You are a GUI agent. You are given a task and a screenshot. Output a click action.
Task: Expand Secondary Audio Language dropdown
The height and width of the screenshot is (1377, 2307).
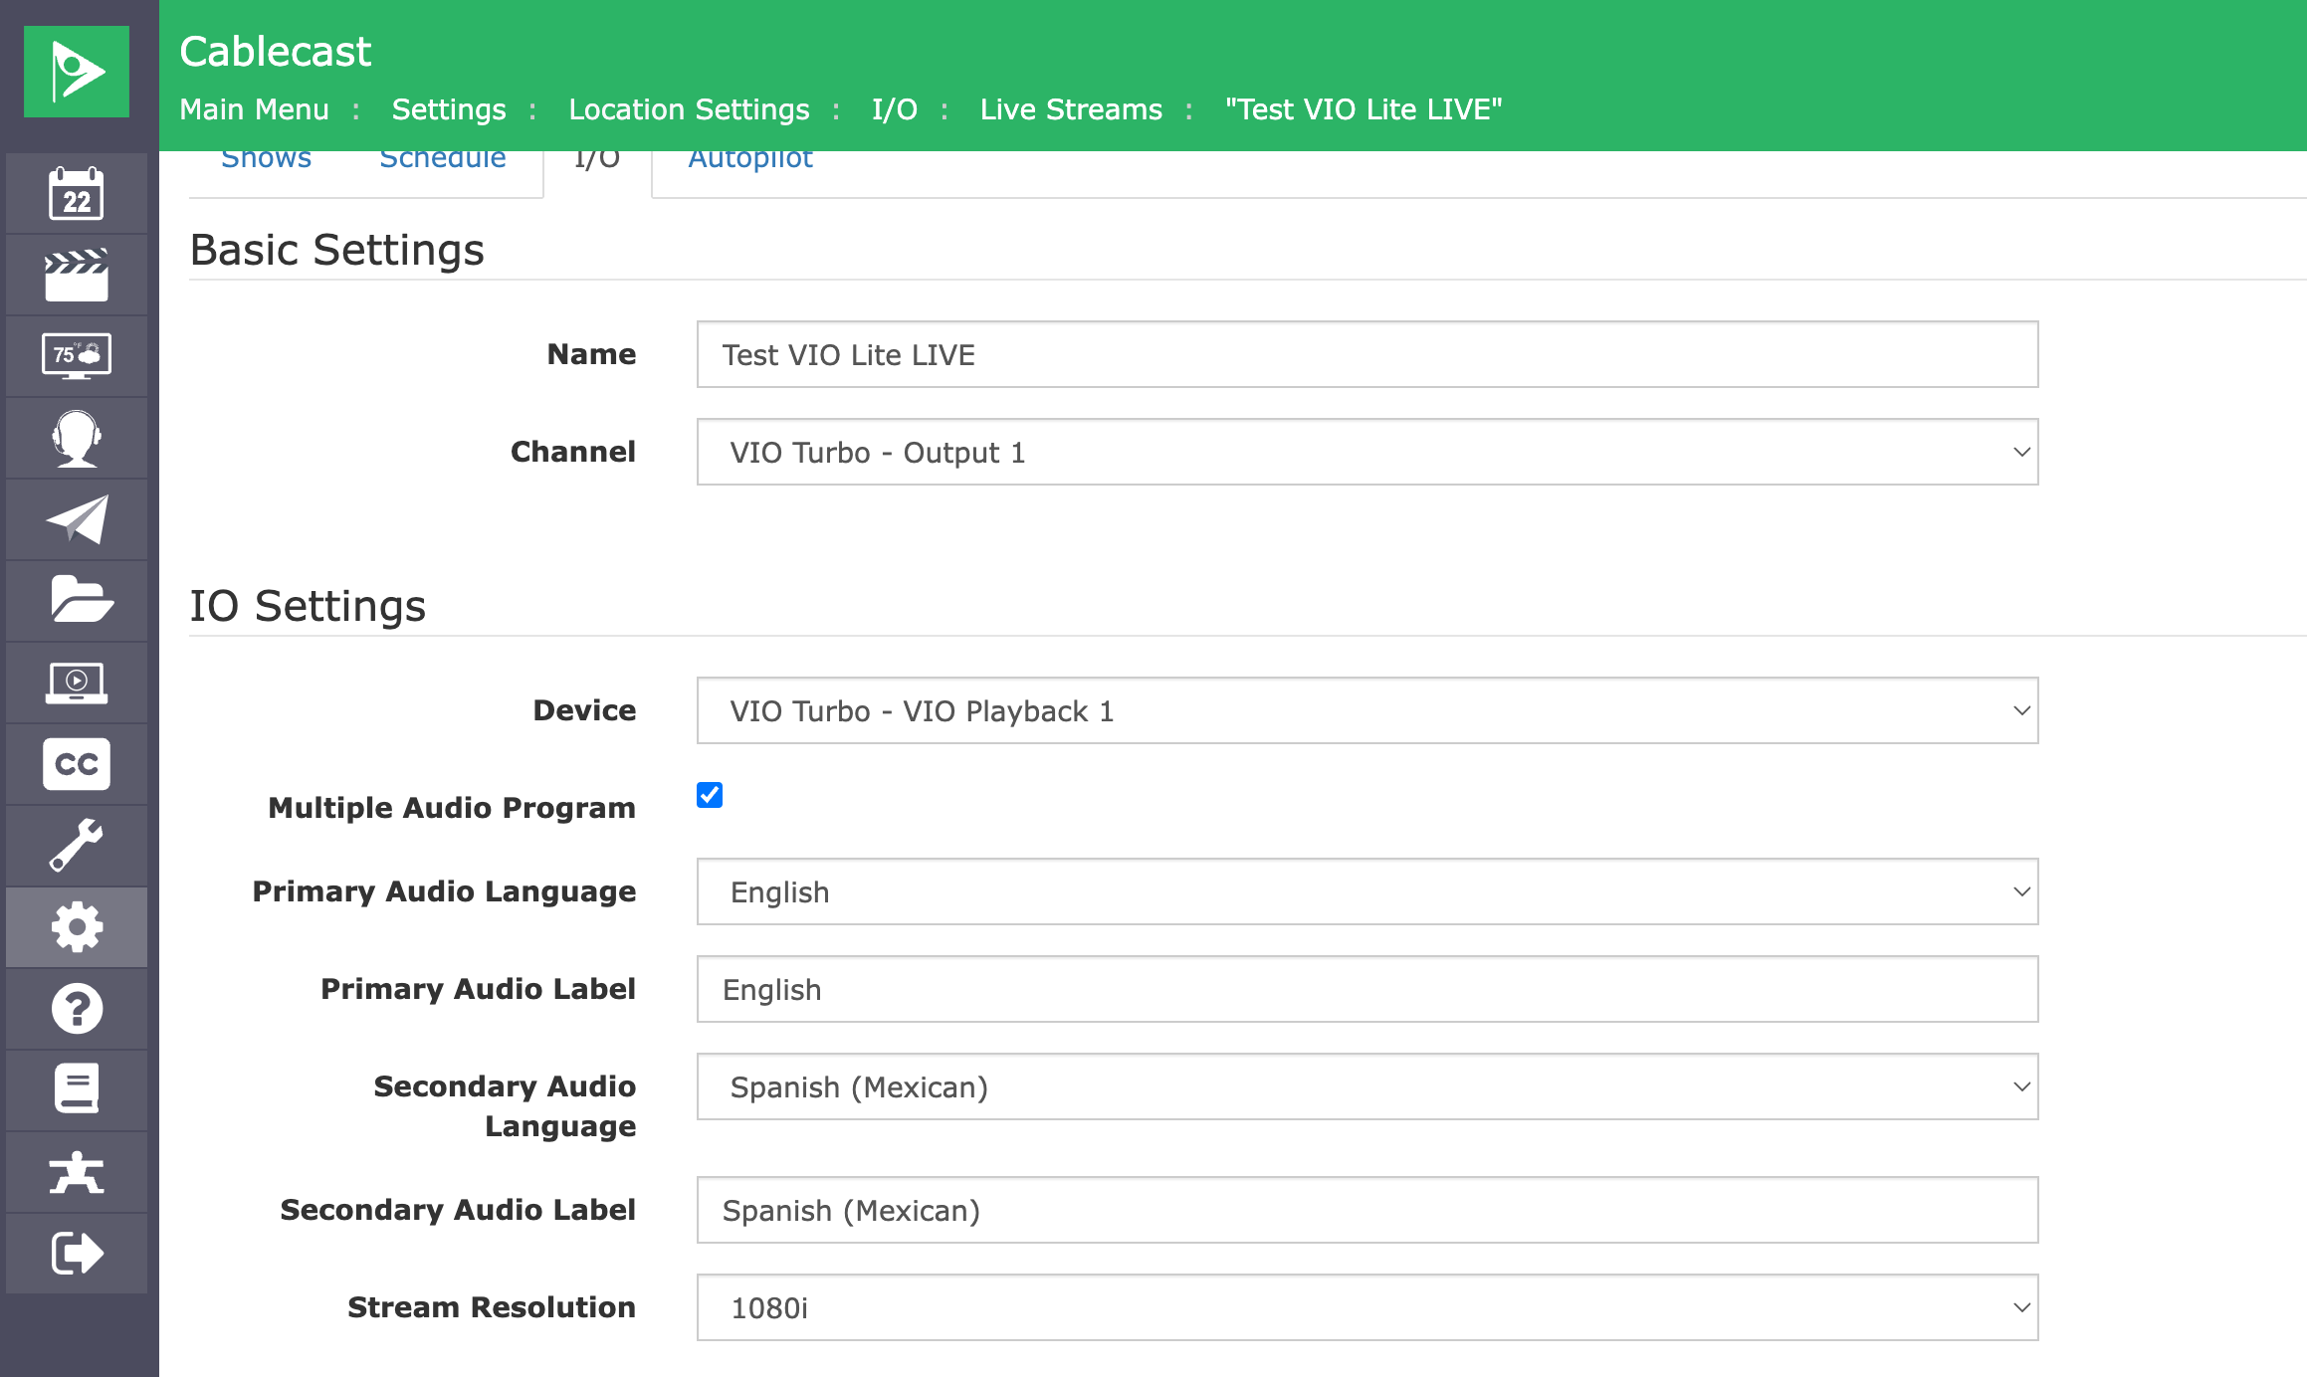point(1367,1086)
